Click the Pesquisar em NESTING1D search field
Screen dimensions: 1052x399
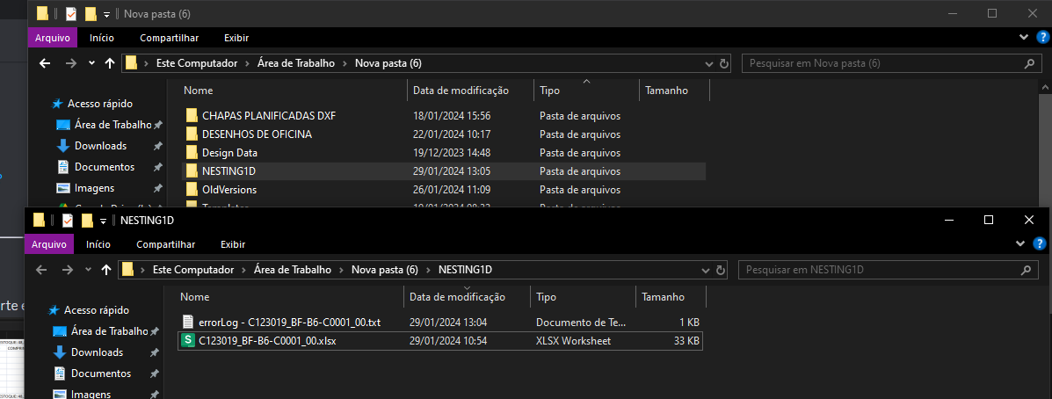coord(879,270)
